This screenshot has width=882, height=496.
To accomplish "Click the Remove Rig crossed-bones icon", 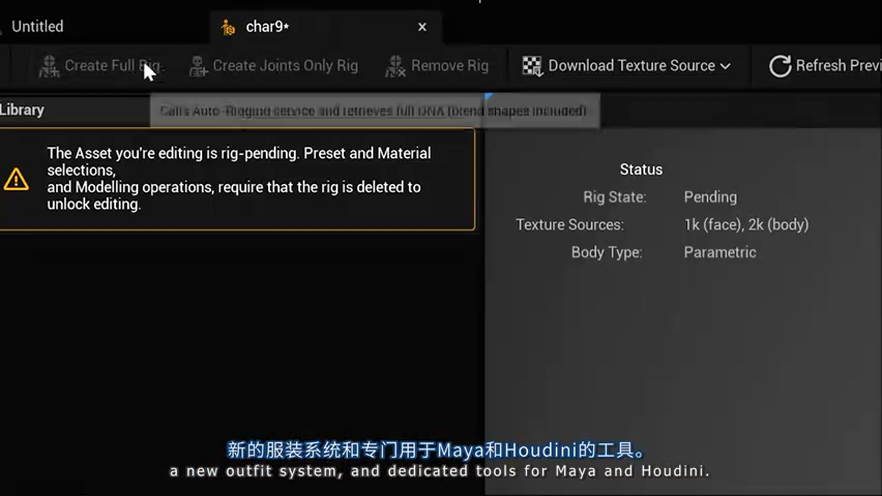I will pos(395,66).
